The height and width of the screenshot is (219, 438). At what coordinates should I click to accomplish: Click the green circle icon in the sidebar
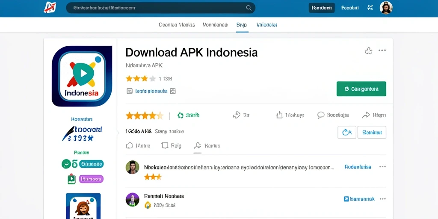pos(66,164)
